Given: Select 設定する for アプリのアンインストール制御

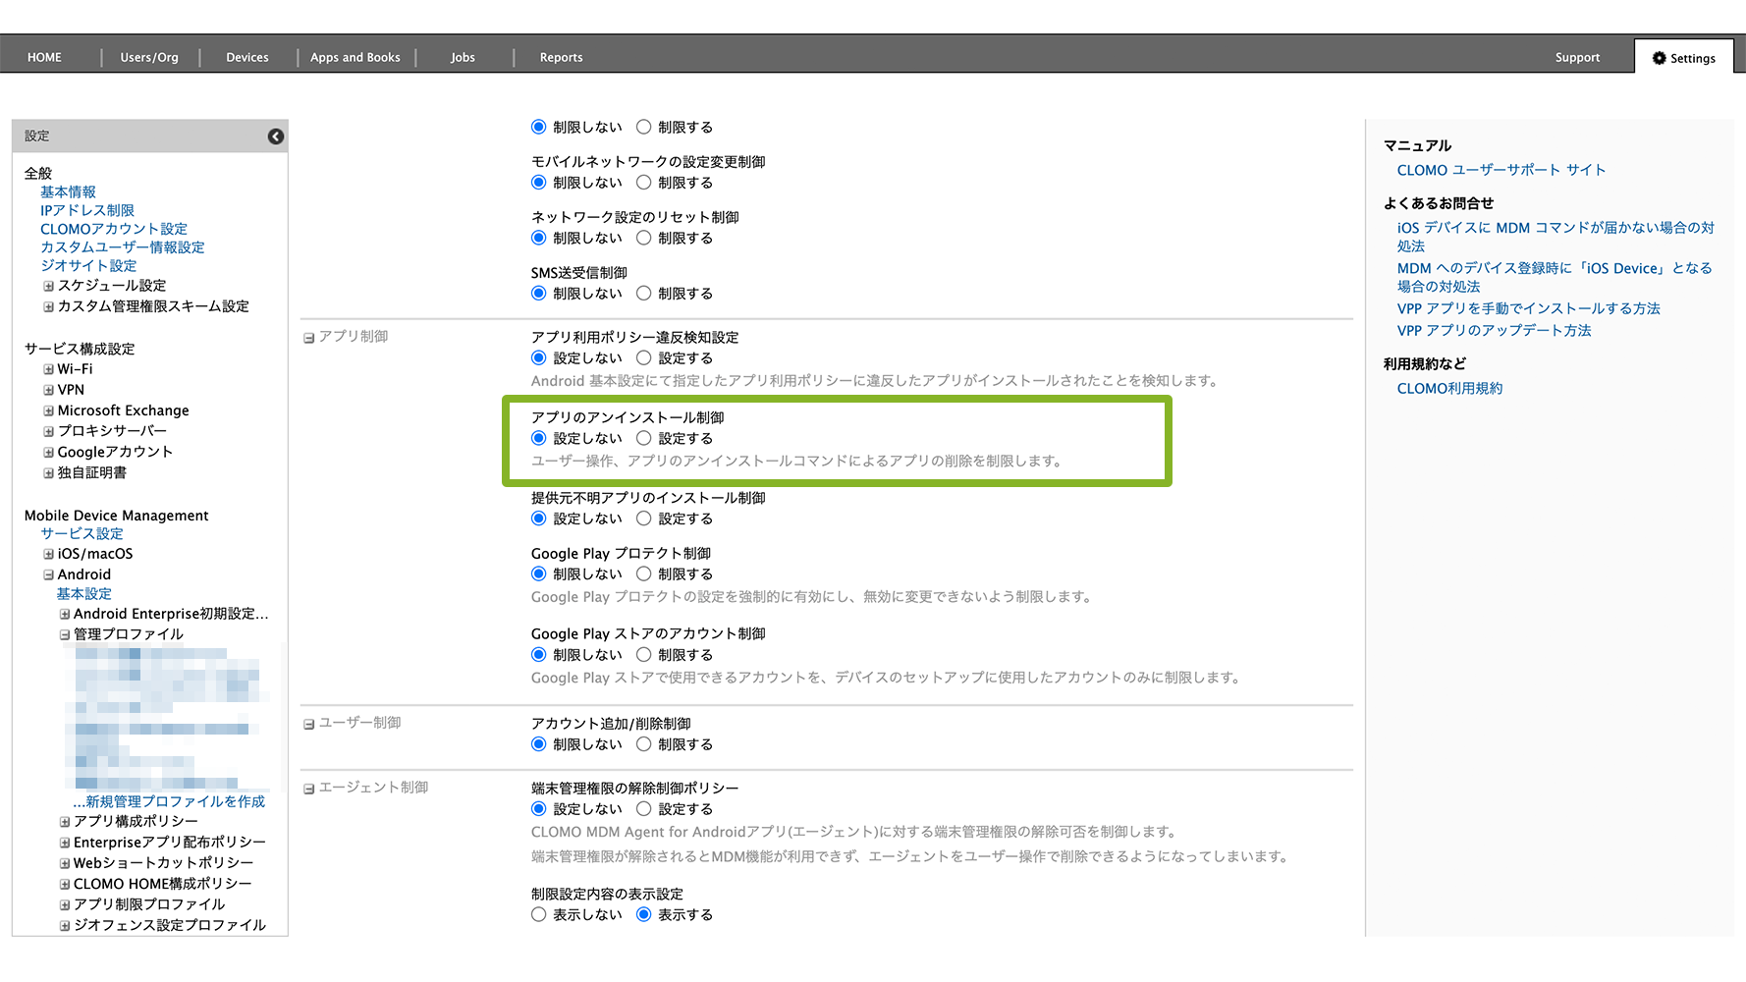Looking at the screenshot, I should coord(644,438).
